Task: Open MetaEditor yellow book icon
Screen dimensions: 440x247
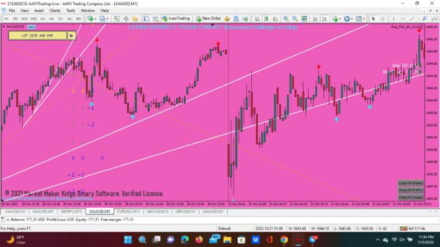Action: (x=227, y=19)
